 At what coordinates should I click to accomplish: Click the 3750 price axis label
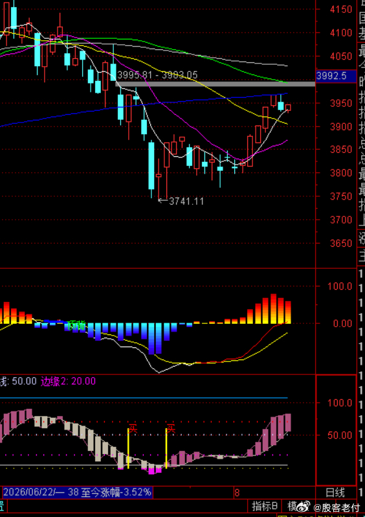(341, 196)
